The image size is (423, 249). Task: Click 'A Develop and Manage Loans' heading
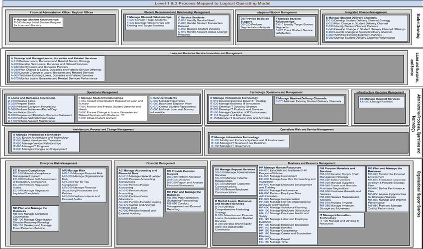53,58
